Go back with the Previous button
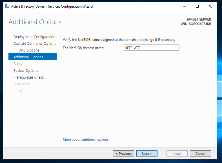The width and height of the screenshot is (222, 163). [124, 153]
